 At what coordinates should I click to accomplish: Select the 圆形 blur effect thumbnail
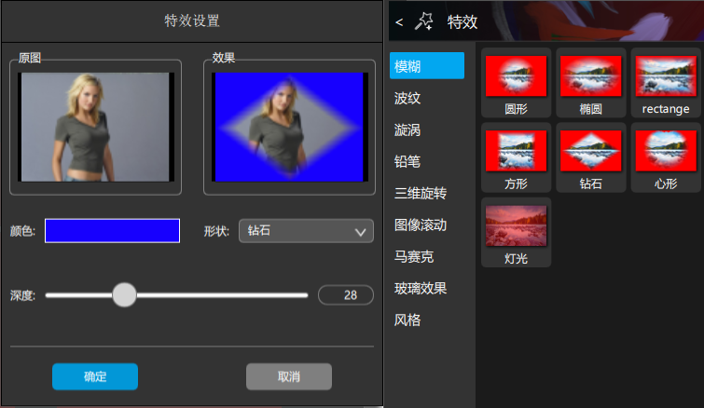pyautogui.click(x=516, y=76)
